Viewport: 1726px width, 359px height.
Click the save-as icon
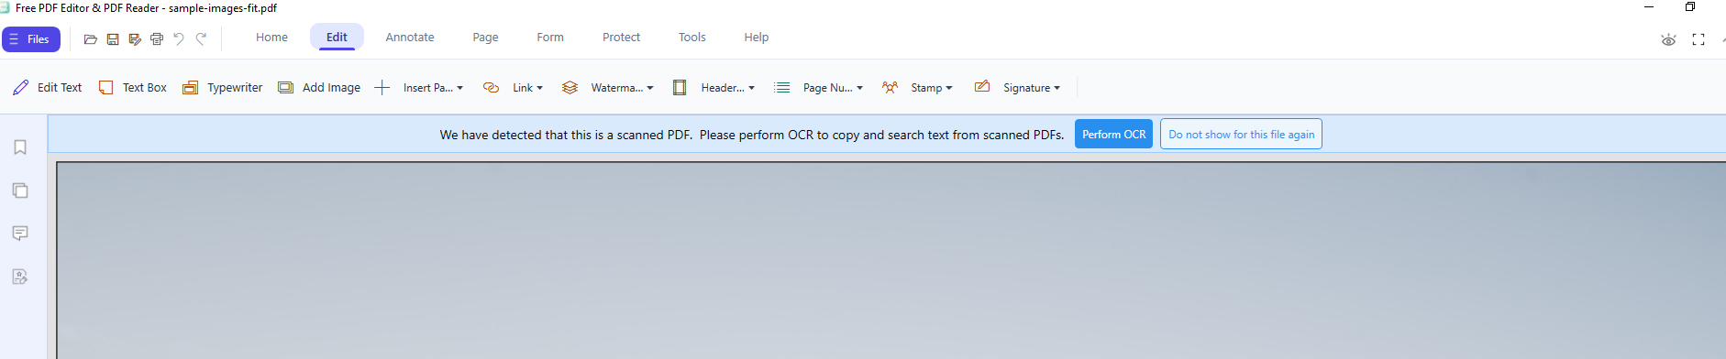(x=135, y=39)
